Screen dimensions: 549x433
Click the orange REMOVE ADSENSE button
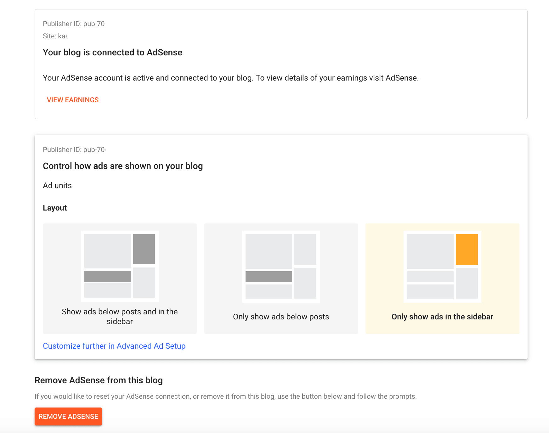pos(68,416)
